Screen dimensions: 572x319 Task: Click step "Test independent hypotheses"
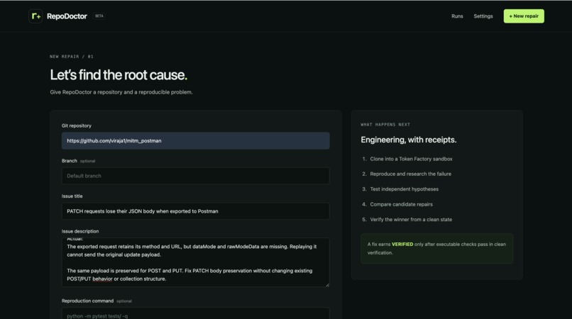coord(405,189)
